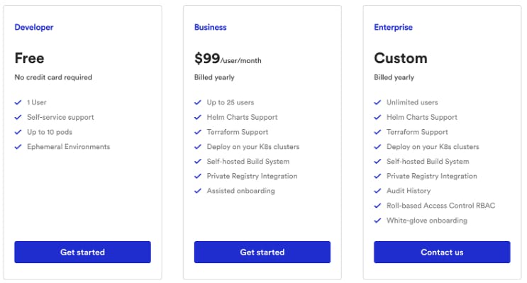This screenshot has height=283, width=527.
Task: Select the Business plan heading
Action: coord(211,27)
